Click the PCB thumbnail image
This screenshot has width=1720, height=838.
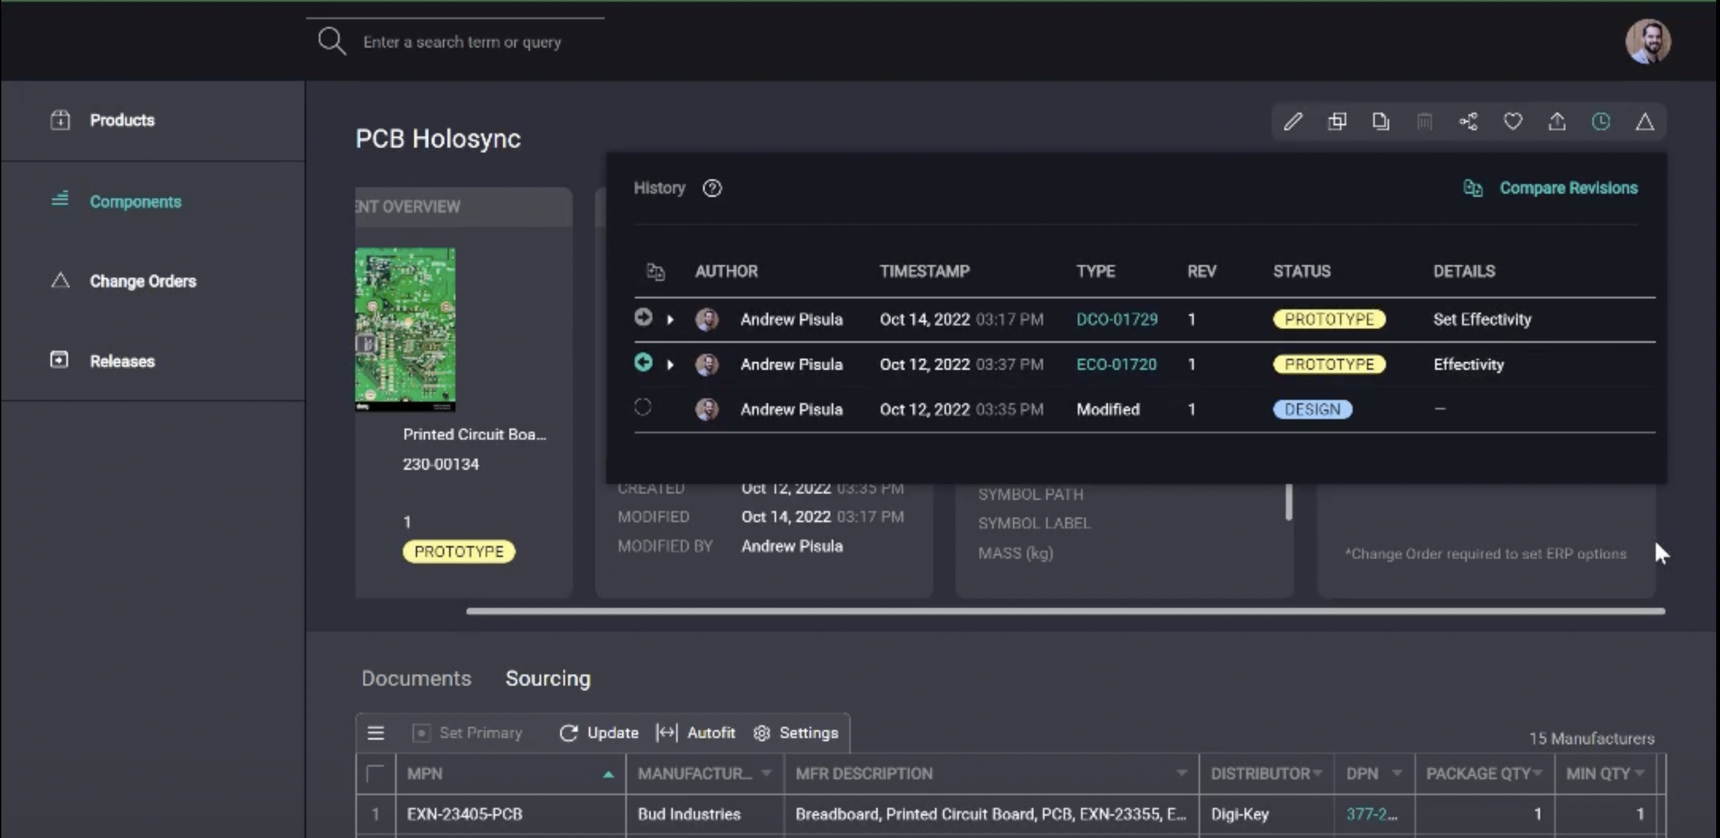click(405, 329)
